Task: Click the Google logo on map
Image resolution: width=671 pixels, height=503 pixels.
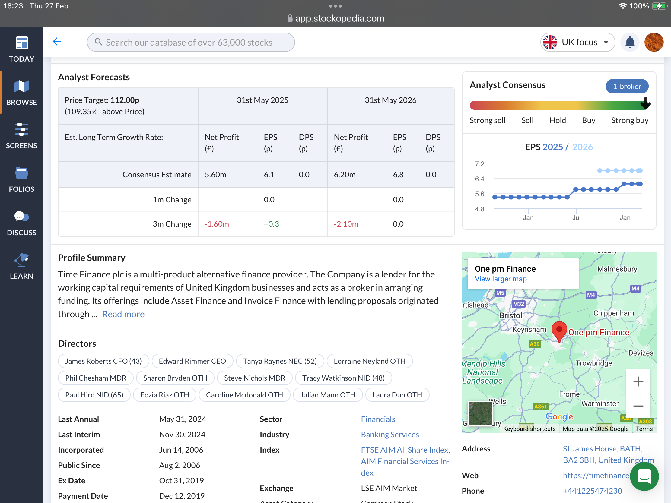Action: tap(559, 416)
